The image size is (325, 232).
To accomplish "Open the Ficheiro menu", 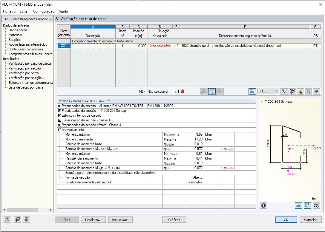I will [9, 11].
